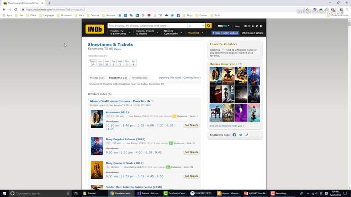Go back with browser back arrow
Image resolution: width=351 pixels, height=197 pixels.
[x=4, y=9]
